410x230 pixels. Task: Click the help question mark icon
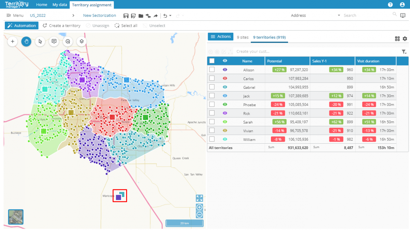390,5
